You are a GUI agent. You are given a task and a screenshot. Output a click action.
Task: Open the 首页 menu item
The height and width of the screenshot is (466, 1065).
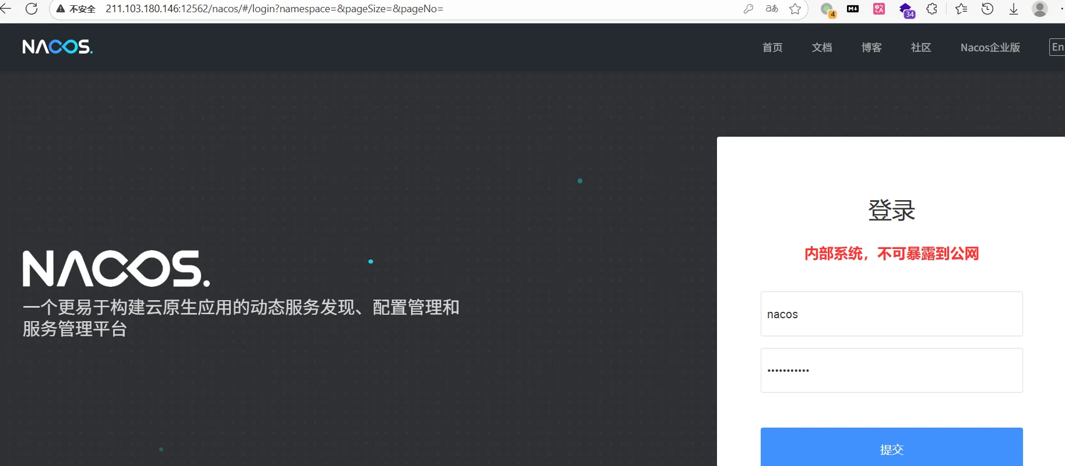click(x=772, y=48)
